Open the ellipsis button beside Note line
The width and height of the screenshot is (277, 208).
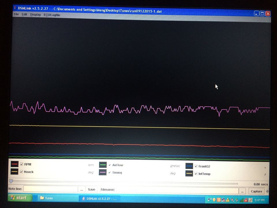pyautogui.click(x=82, y=189)
